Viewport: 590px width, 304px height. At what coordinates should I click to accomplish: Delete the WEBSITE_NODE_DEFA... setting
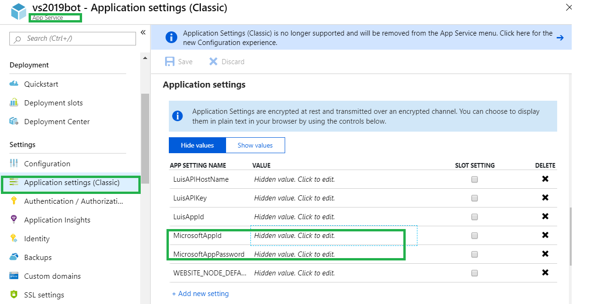click(545, 273)
